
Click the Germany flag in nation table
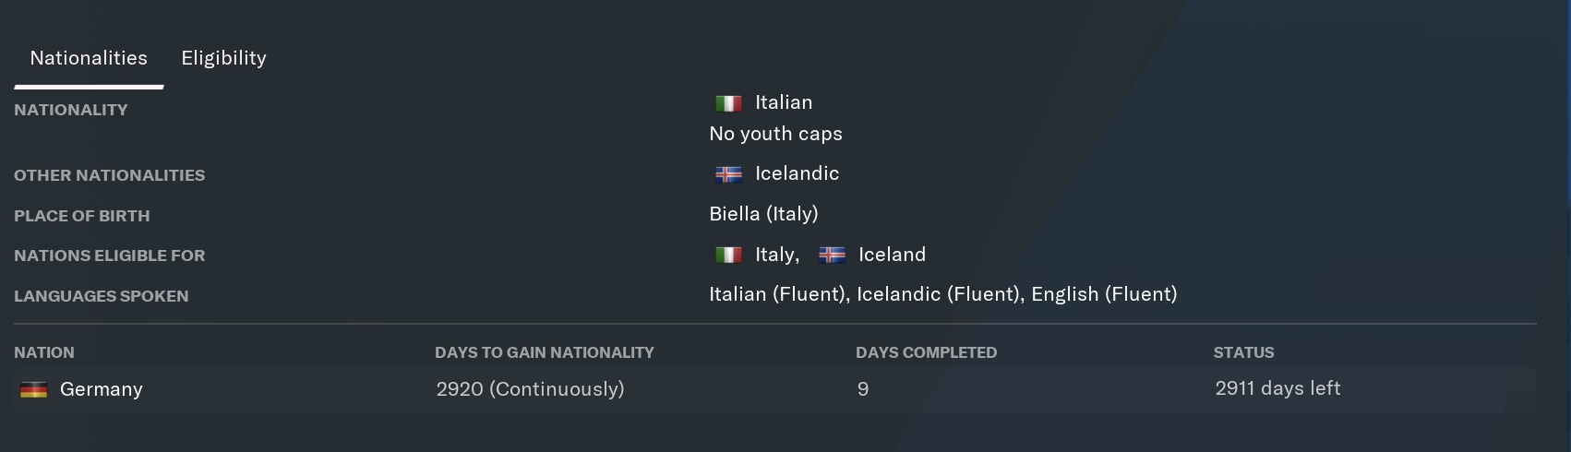pos(33,390)
